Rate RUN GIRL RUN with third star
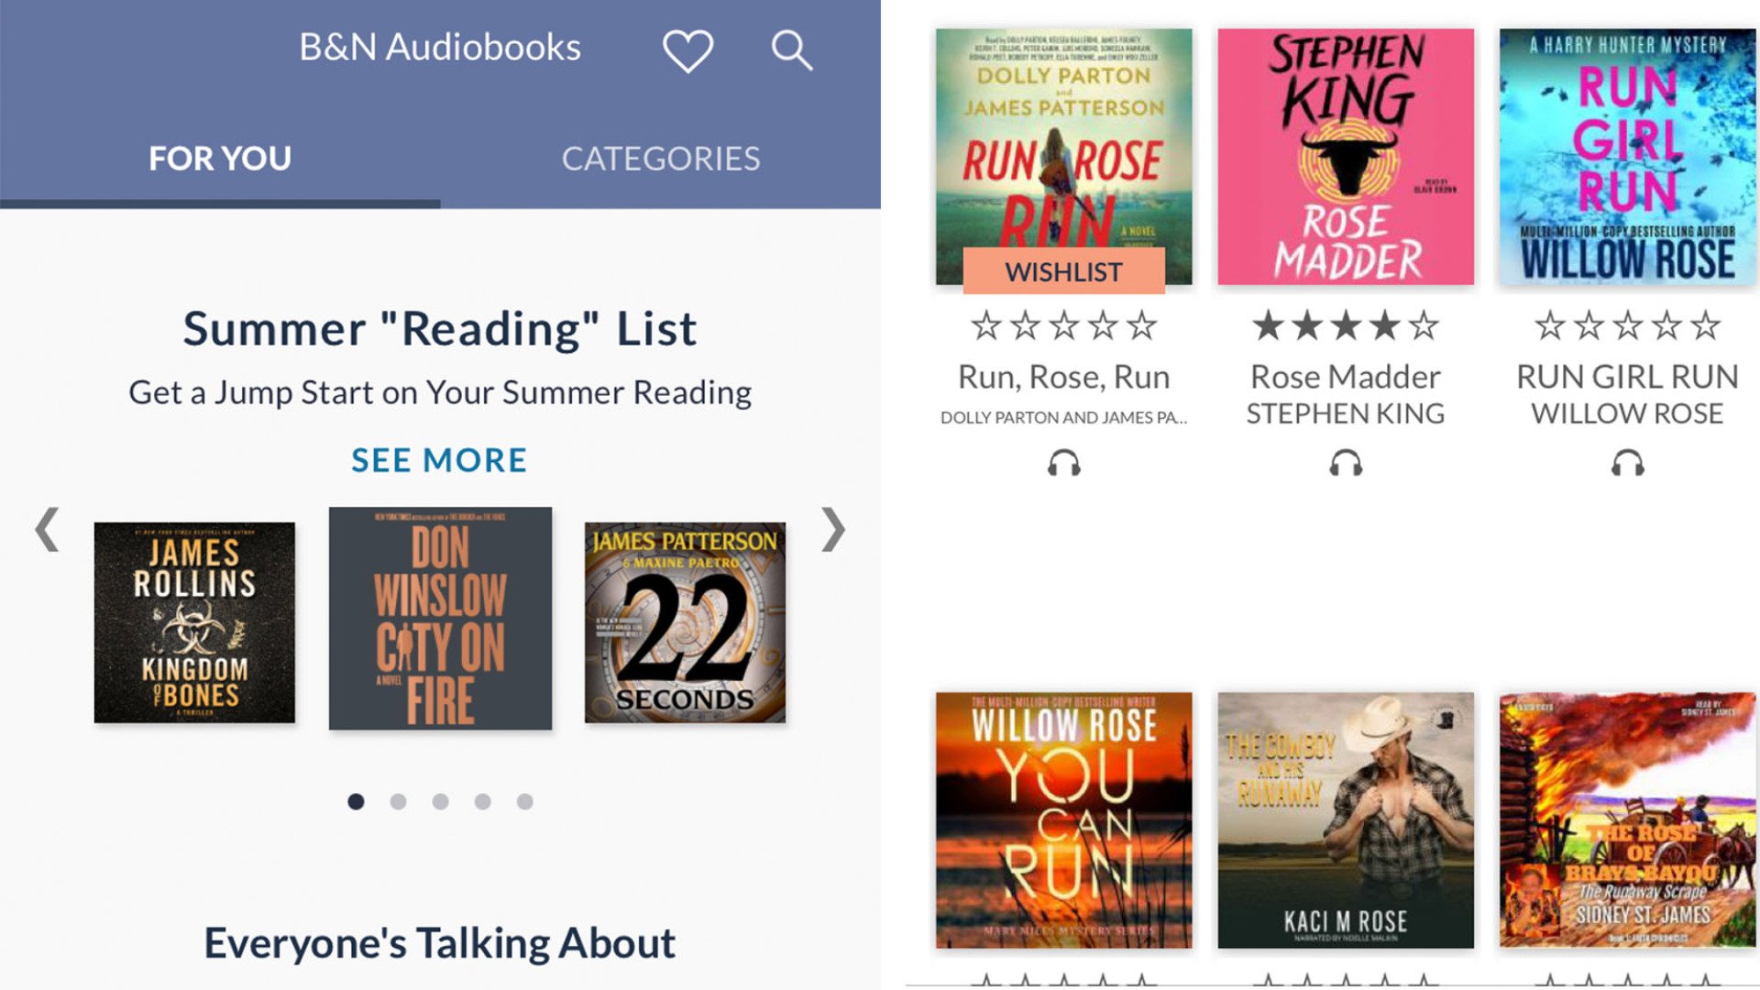The width and height of the screenshot is (1760, 990). pos(1627,326)
